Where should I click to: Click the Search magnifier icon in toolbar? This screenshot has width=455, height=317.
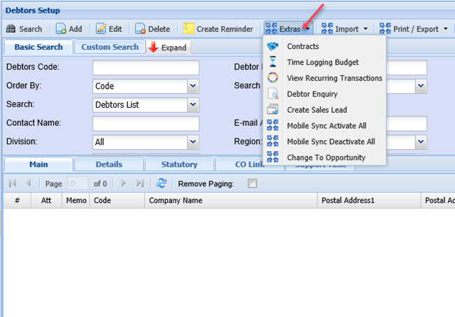point(11,29)
